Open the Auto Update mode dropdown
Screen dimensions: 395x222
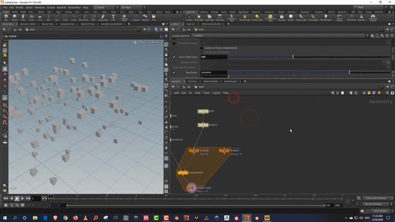382,211
